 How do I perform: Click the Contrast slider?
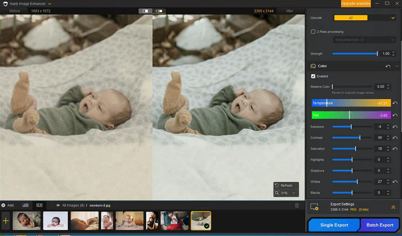(352, 138)
